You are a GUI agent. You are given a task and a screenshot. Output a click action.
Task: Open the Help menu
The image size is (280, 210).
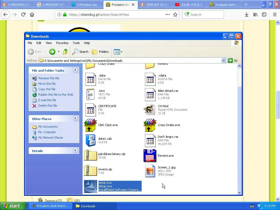click(x=87, y=43)
